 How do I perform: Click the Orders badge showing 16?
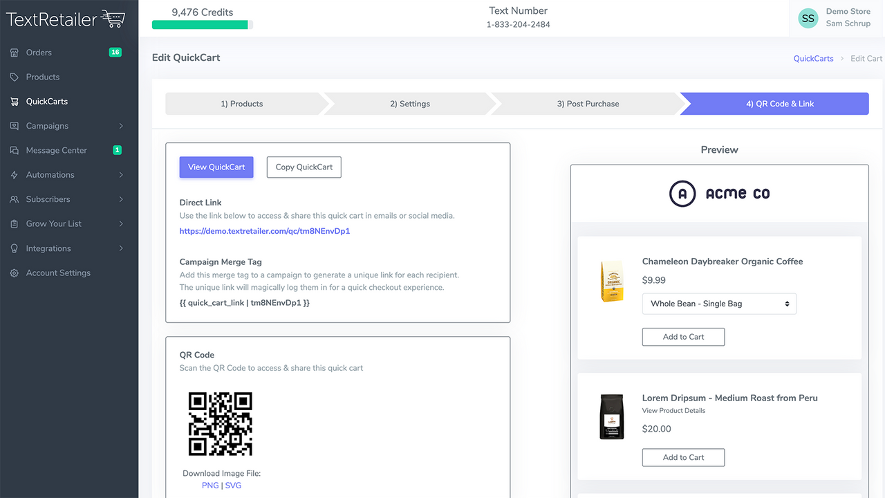coord(115,53)
